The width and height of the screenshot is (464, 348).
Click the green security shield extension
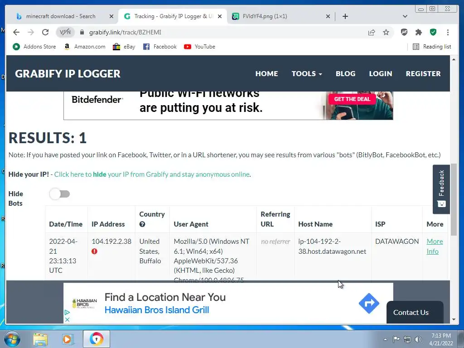[x=433, y=32]
